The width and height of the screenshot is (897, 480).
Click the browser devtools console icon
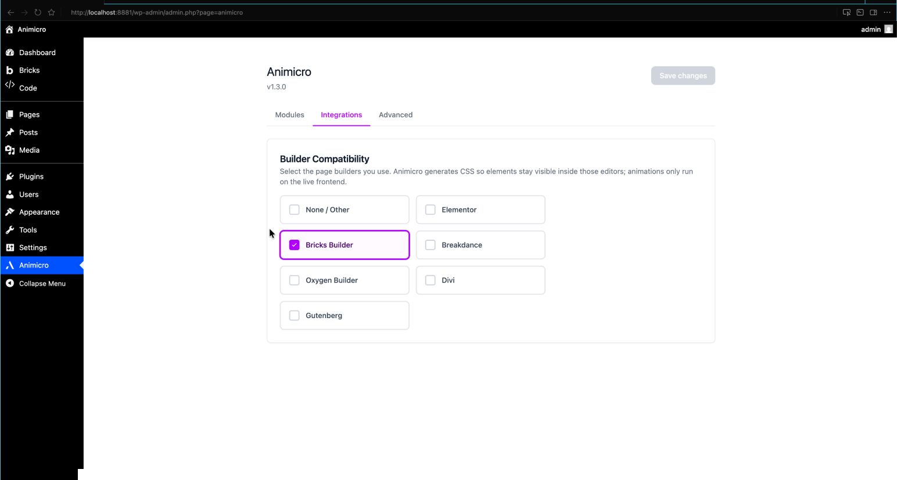(x=860, y=12)
